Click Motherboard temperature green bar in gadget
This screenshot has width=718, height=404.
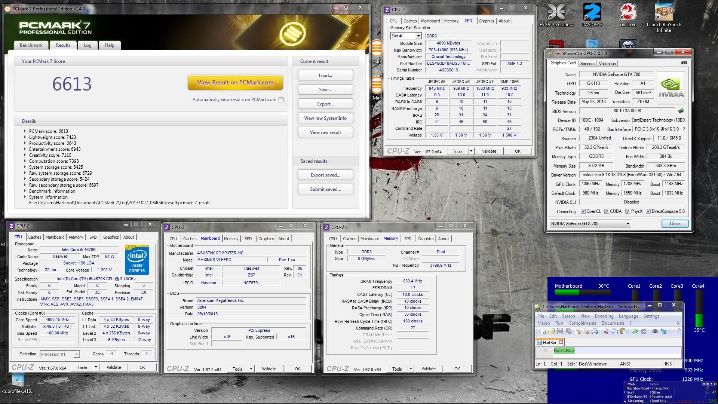(567, 292)
